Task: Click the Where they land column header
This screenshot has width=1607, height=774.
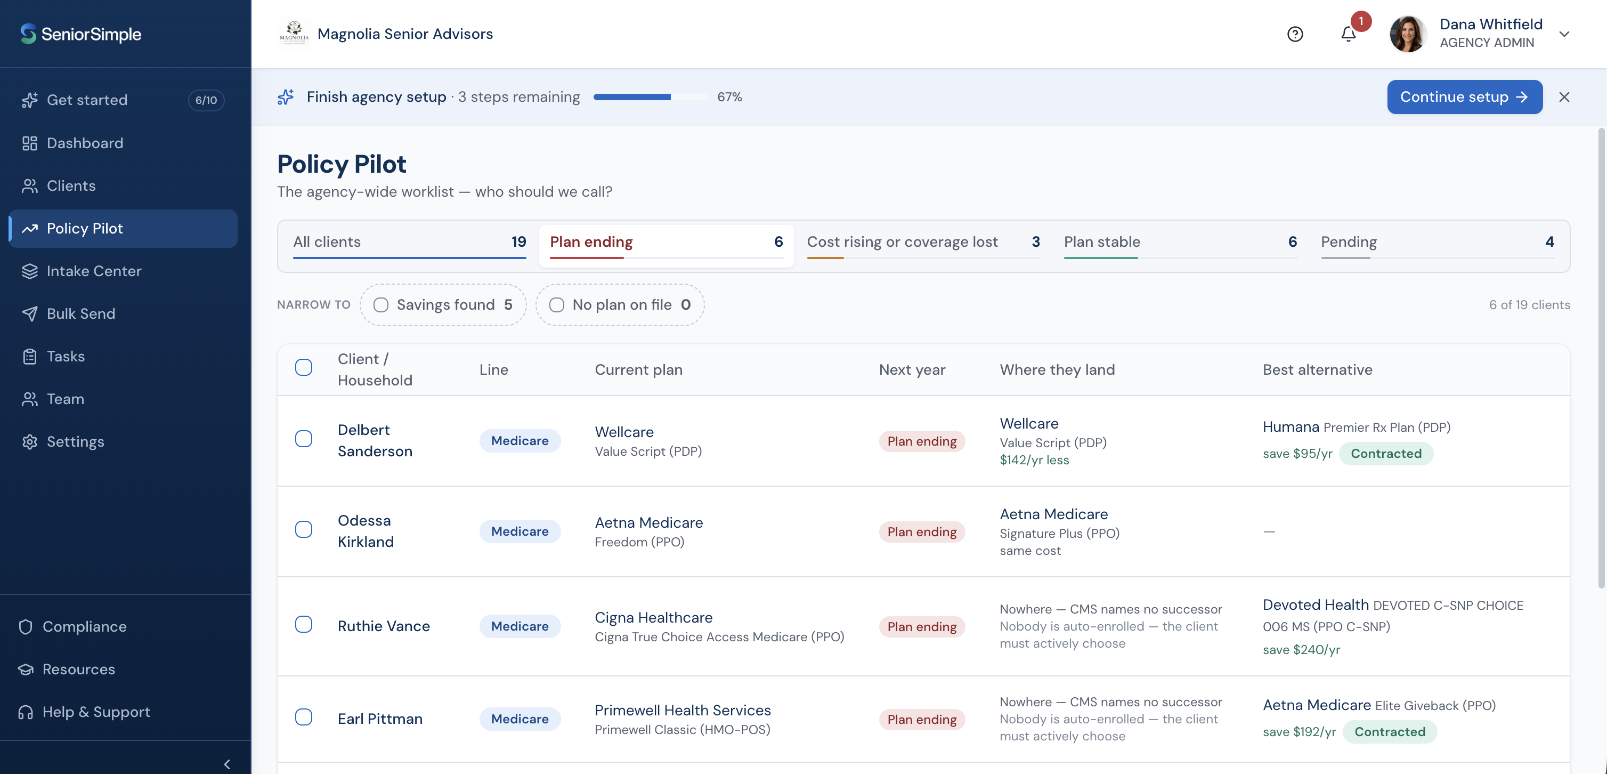Action: click(x=1057, y=369)
